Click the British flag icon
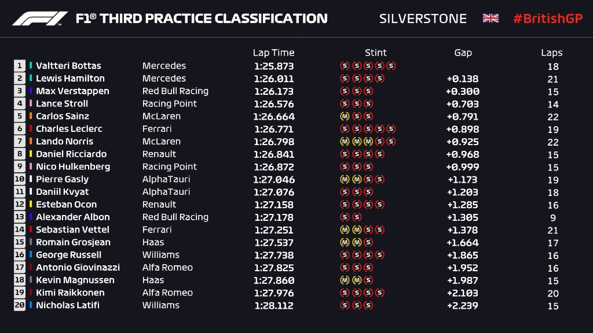The image size is (593, 333). point(490,18)
